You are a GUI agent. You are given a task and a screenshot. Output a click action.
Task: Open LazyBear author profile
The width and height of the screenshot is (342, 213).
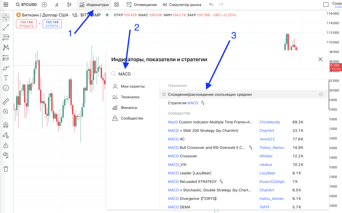pos(268,173)
